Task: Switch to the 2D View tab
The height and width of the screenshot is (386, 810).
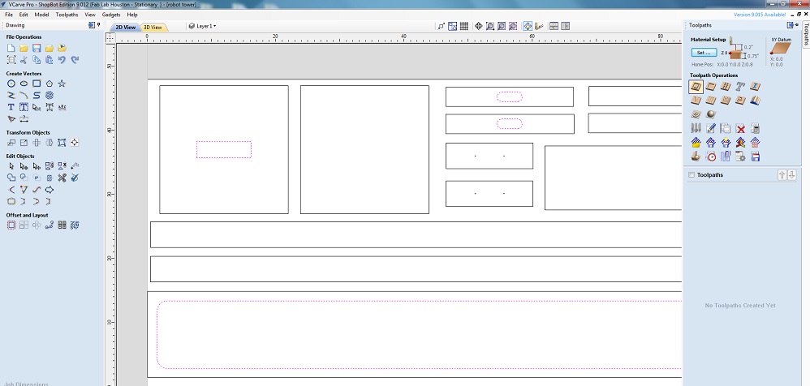Action: 125,28
